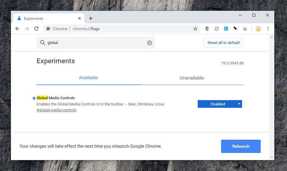Bookmark this page with the star icon
Screen dimensions: 287x171
pyautogui.click(x=195, y=29)
